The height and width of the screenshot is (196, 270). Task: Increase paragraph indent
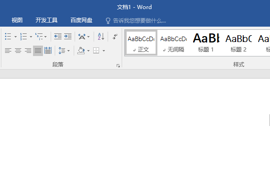click(68, 37)
